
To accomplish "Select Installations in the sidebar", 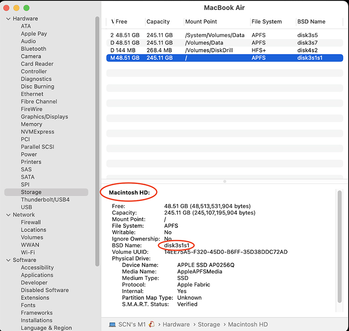I will tap(37, 321).
